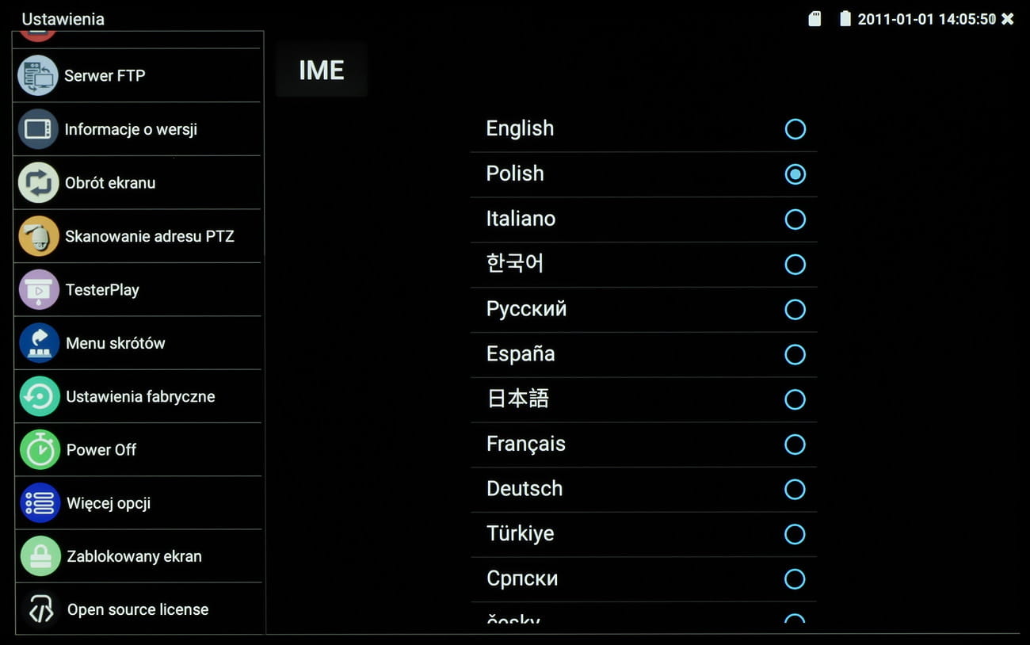Screen dimensions: 1030x645
Task: Select the Obrót ekranu rotate icon
Action: [38, 183]
